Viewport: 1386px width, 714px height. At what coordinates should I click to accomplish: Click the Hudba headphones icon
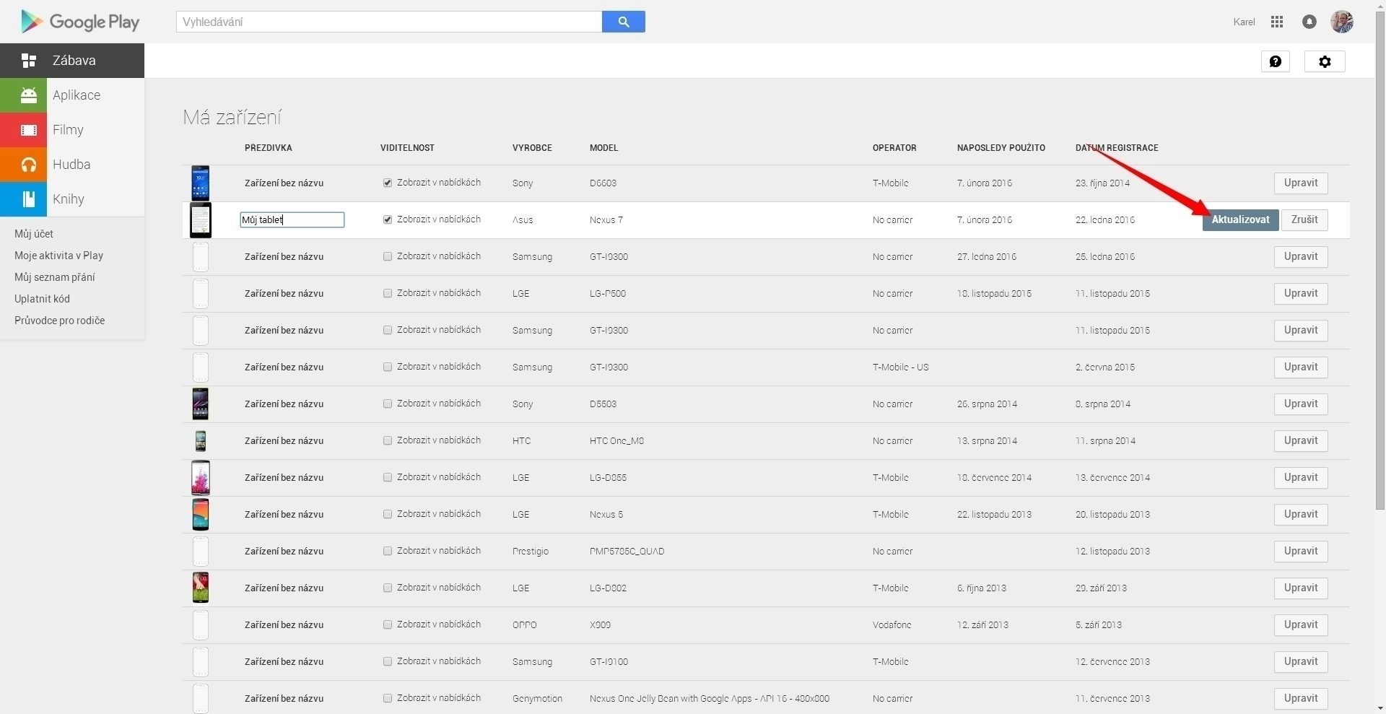point(29,165)
